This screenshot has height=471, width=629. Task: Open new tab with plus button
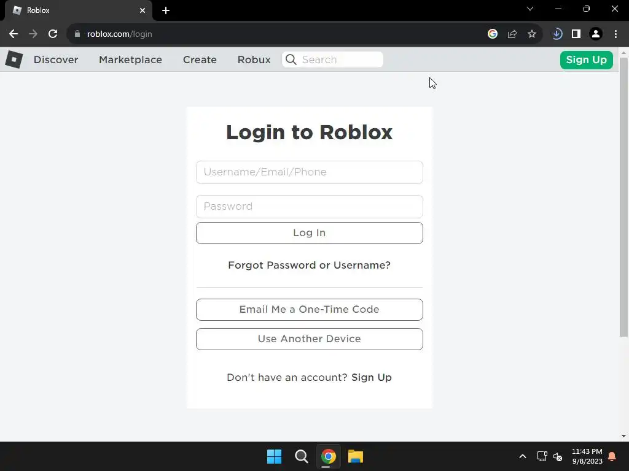166,10
